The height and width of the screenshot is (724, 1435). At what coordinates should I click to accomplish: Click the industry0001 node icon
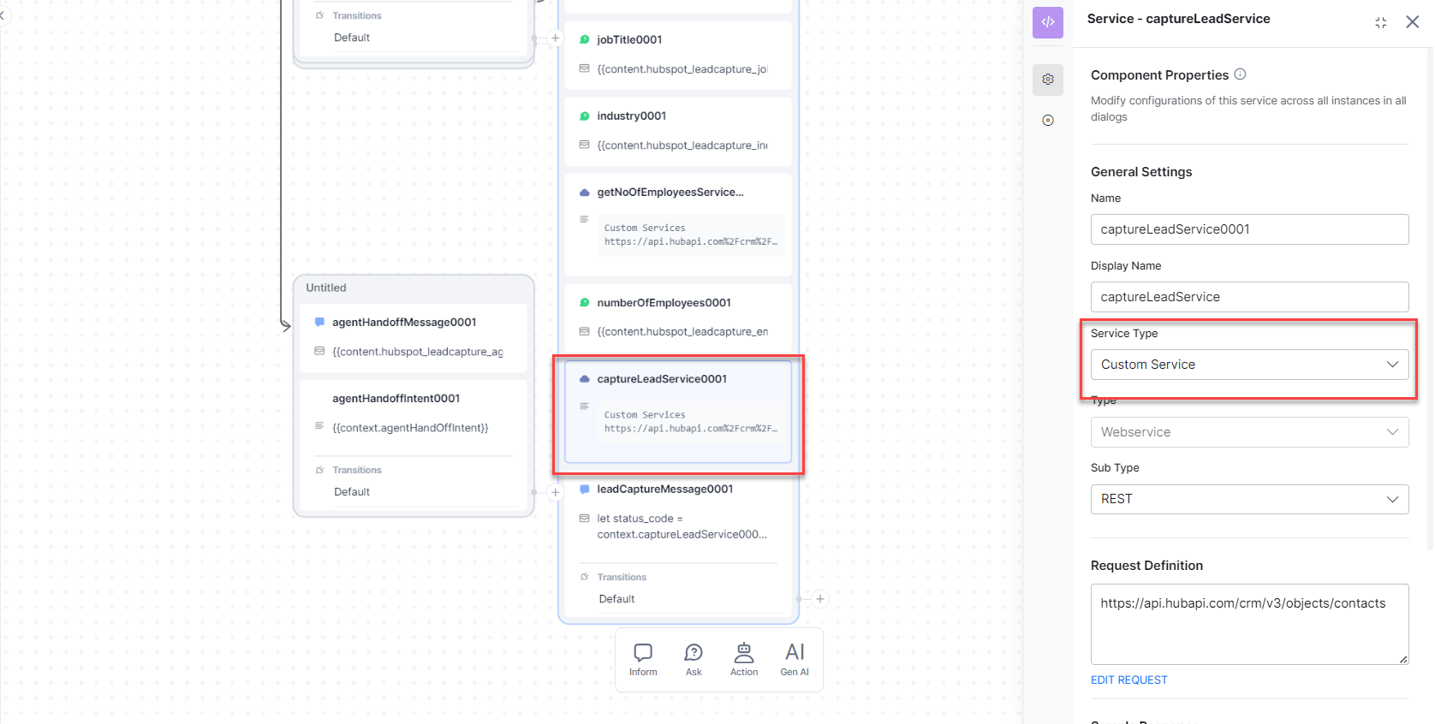click(x=585, y=116)
